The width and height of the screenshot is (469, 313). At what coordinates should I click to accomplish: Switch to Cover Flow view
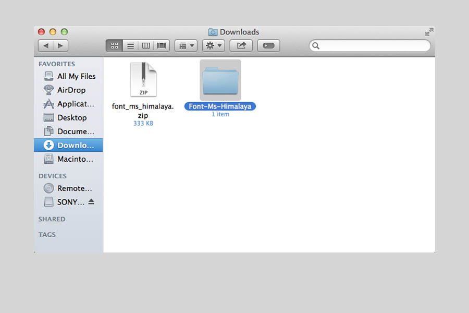[162, 46]
